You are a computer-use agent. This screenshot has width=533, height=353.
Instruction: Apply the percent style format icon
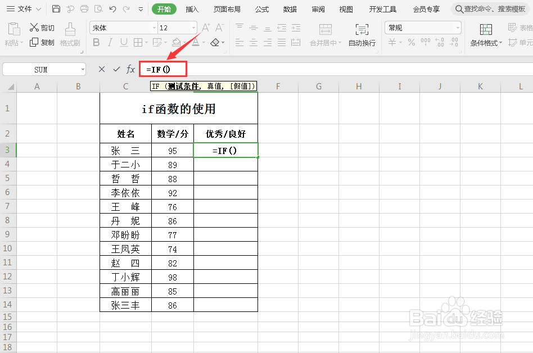[x=412, y=42]
